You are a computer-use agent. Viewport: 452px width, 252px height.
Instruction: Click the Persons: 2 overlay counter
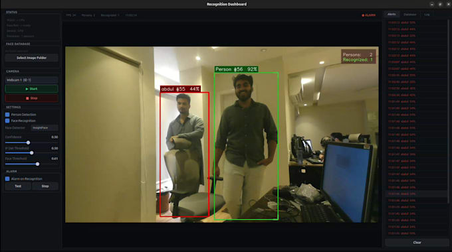pos(358,54)
